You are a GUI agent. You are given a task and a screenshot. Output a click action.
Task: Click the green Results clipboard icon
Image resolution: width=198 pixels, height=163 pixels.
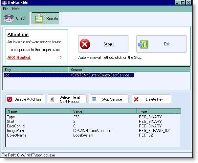click(39, 18)
